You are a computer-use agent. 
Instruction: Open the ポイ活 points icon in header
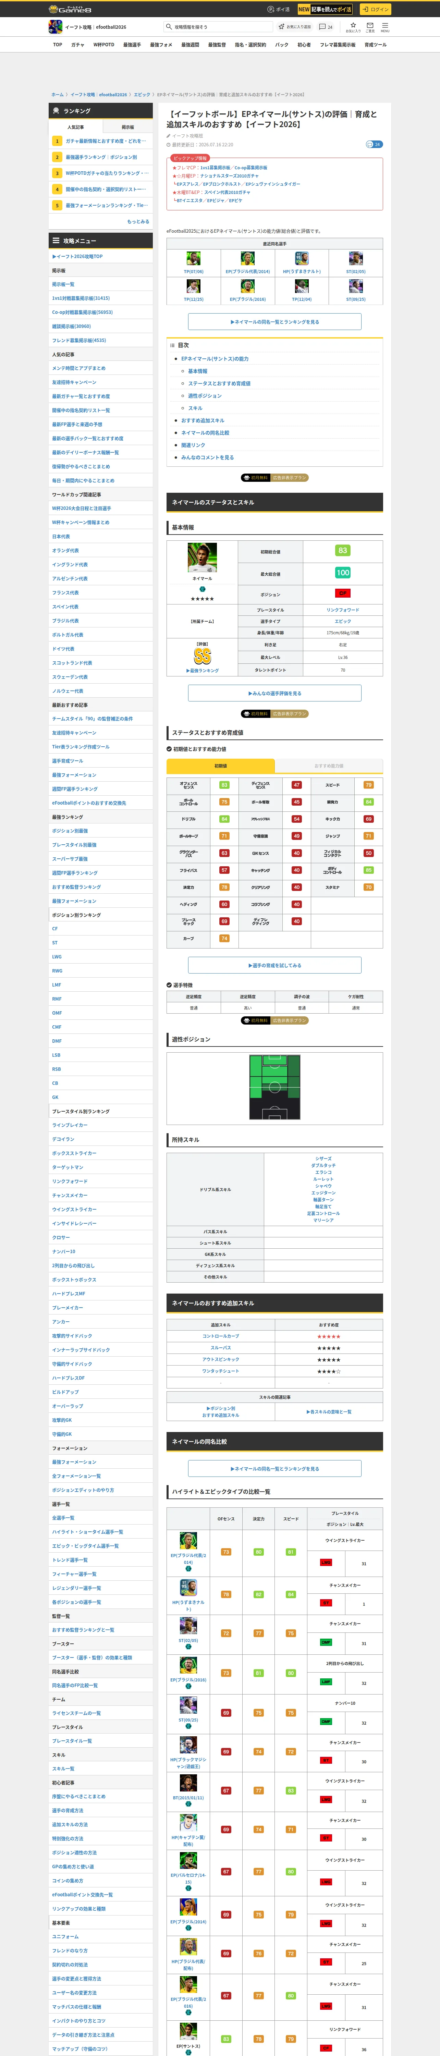point(279,10)
